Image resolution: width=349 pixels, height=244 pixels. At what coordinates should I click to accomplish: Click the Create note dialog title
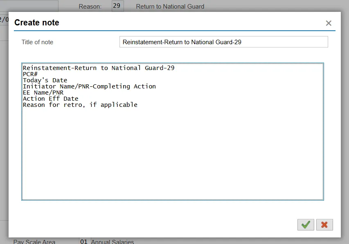coord(37,23)
